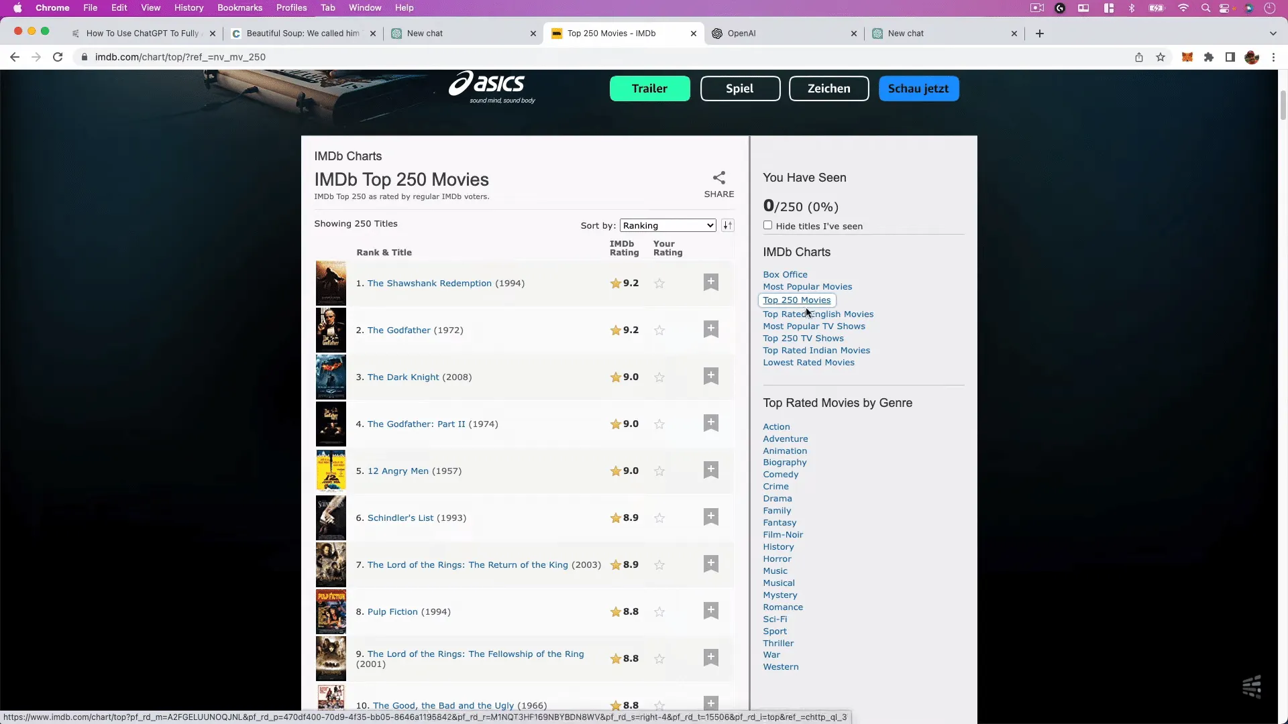1288x724 pixels.
Task: Add The Godfather: Part II to watchlist
Action: pos(711,423)
